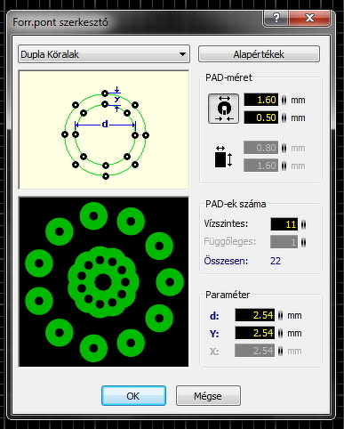Click the Vízszintes label

[x=226, y=223]
